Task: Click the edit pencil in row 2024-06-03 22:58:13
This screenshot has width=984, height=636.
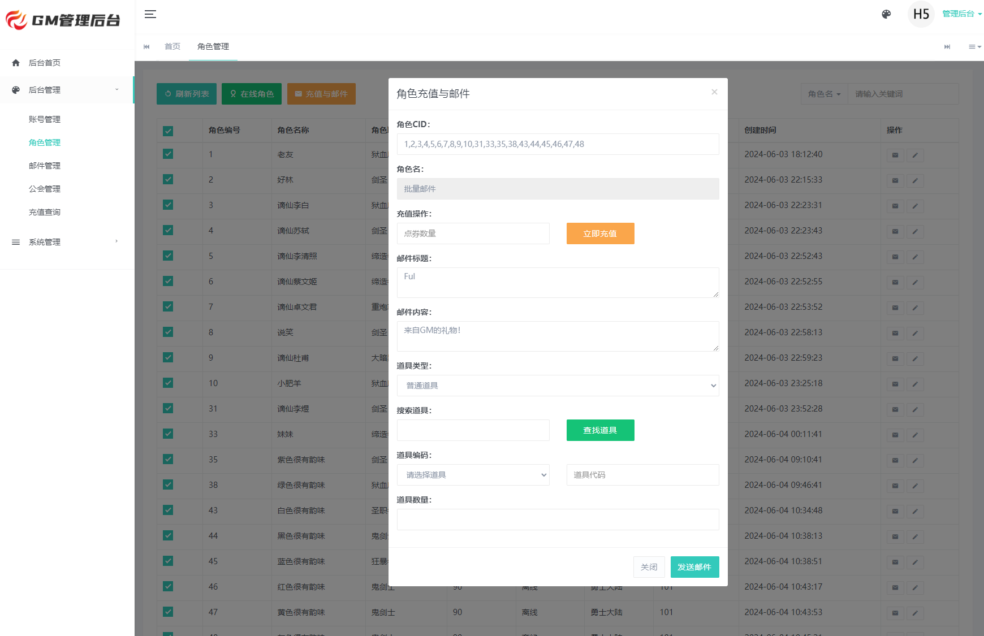Action: click(x=915, y=333)
